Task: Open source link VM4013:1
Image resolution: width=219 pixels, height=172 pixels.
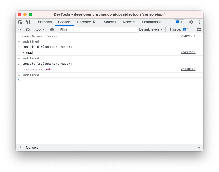Action: [x=188, y=36]
